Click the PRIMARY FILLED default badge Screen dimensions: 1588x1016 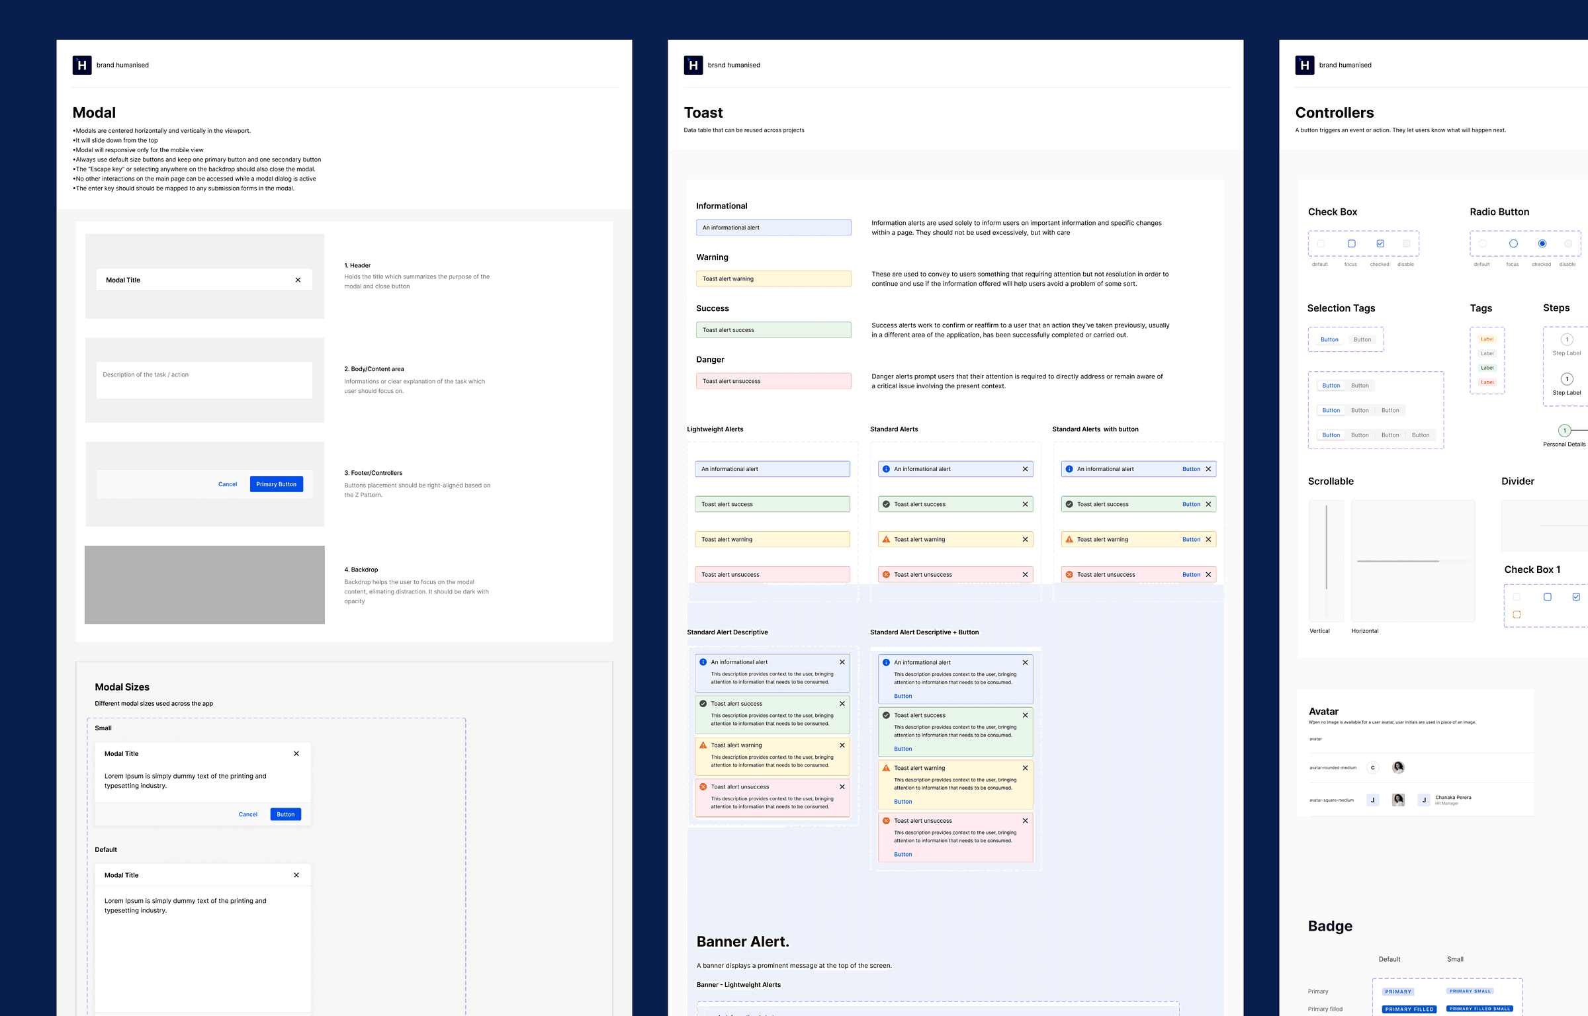tap(1409, 1009)
